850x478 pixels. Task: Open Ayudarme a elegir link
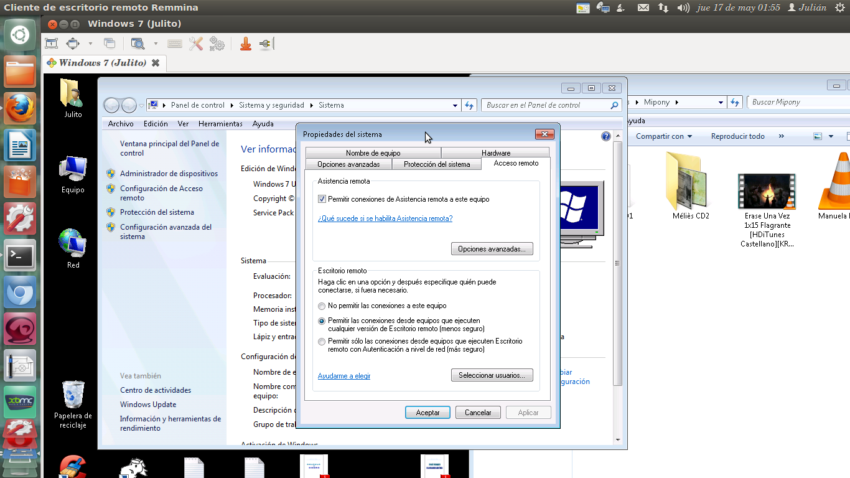pyautogui.click(x=344, y=376)
